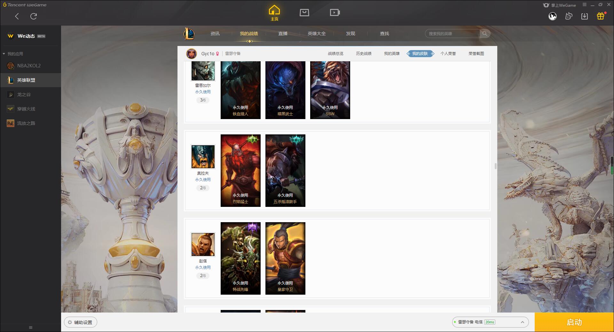Open the gift box icon

coord(601,16)
